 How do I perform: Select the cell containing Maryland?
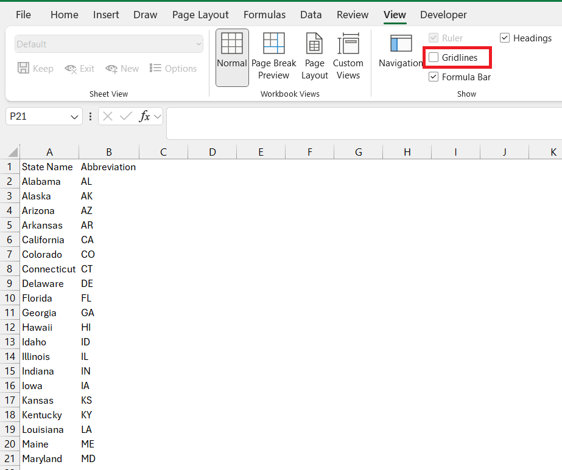[49, 458]
